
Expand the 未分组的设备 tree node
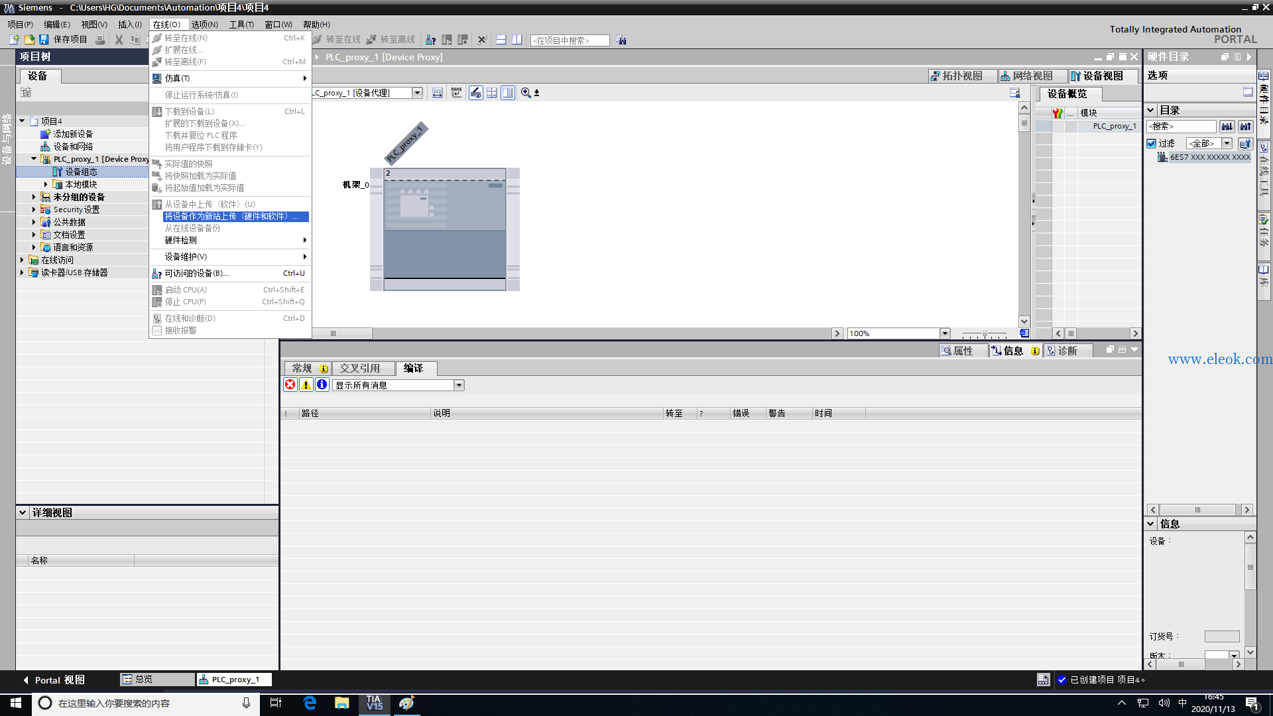(34, 197)
